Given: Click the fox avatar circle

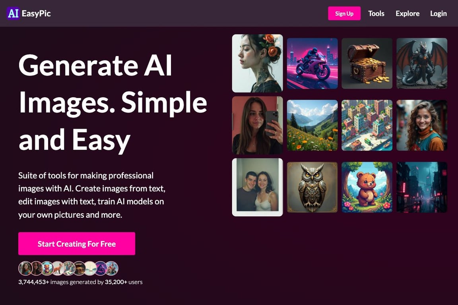Looking at the screenshot, I should click(x=58, y=268).
